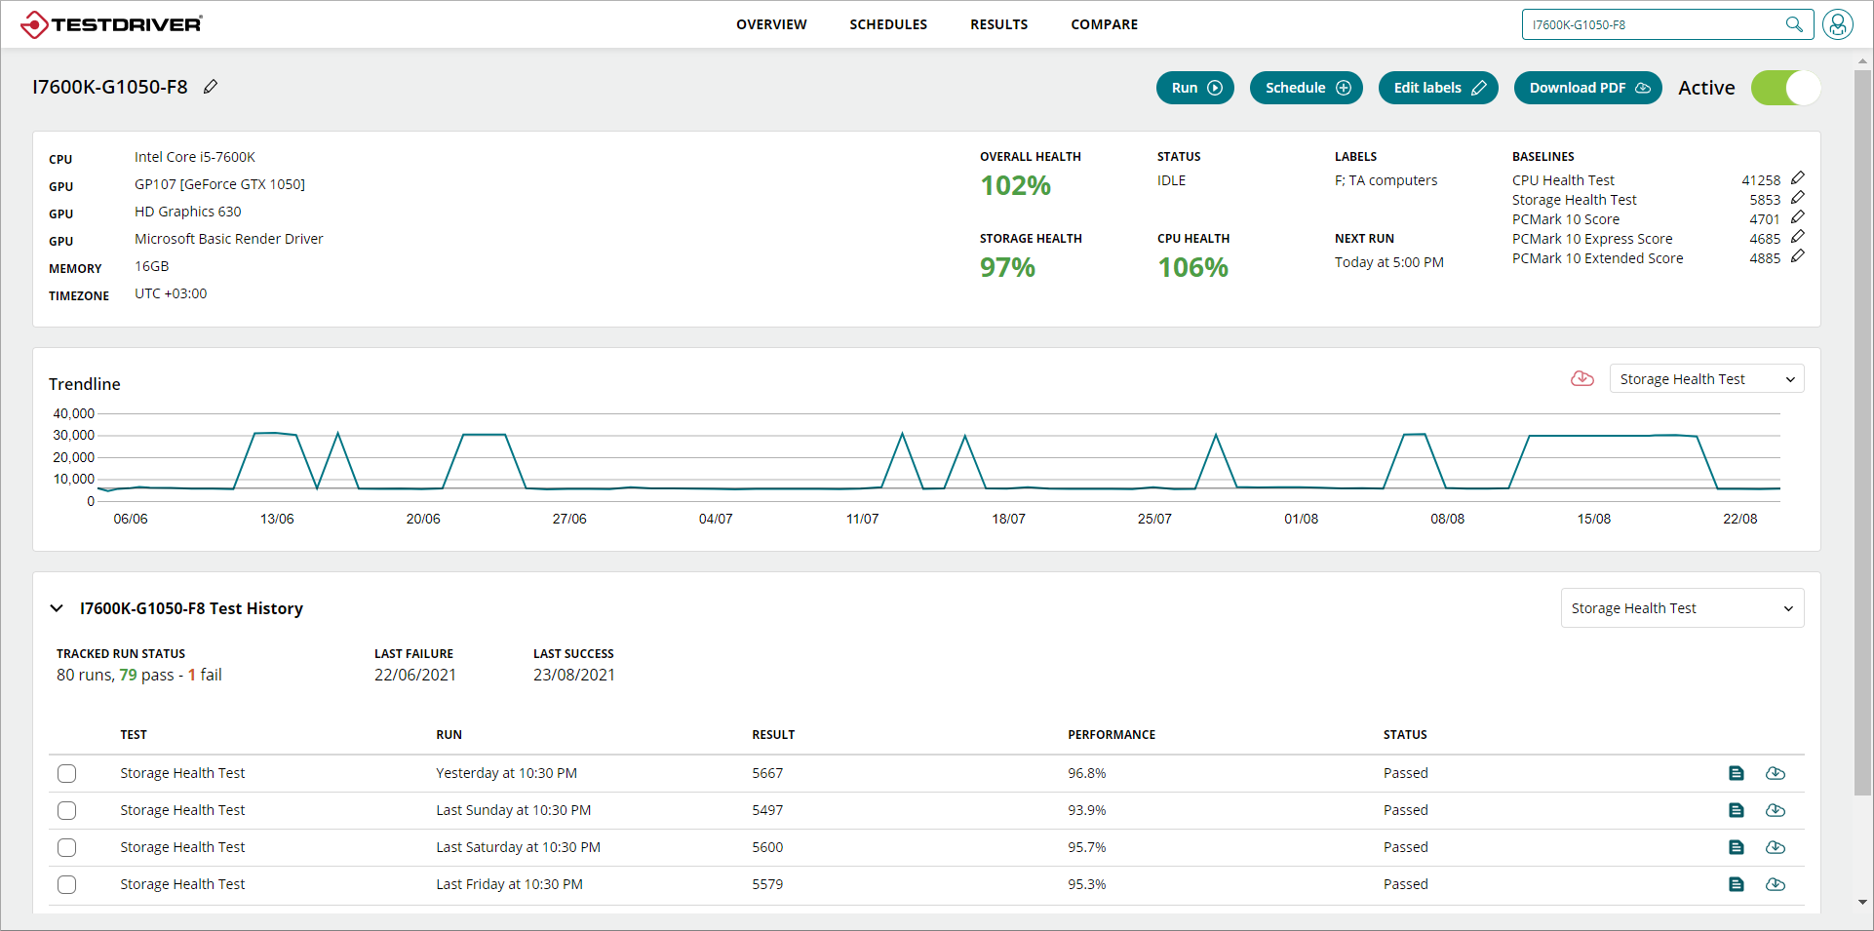This screenshot has width=1874, height=931.
Task: Open the Trendline Storage Health Test dropdown
Action: click(x=1705, y=379)
